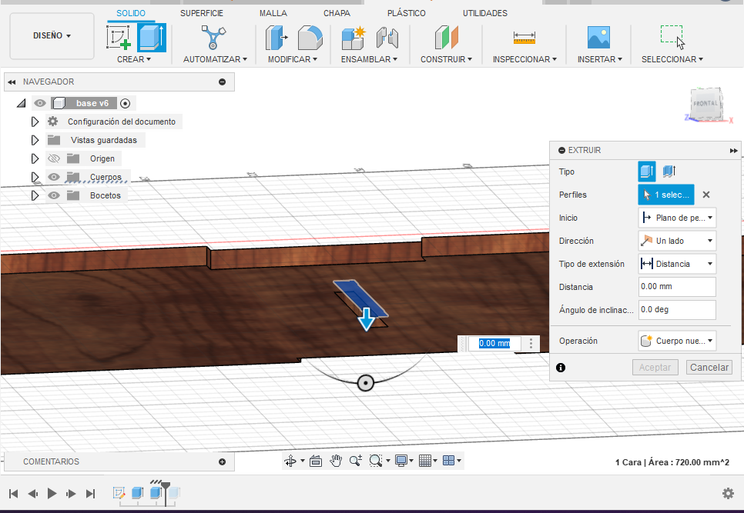Open display settings monitor icon
The width and height of the screenshot is (744, 513).
401,461
